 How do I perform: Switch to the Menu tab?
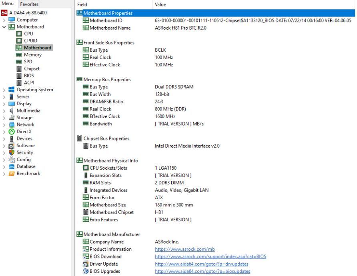click(8, 4)
